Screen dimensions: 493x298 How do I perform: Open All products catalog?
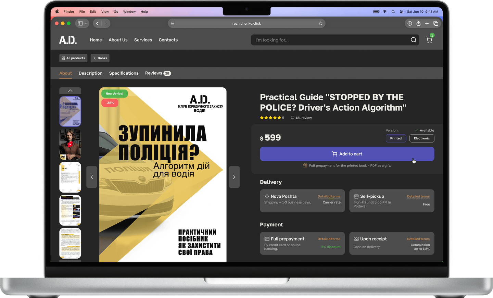[73, 58]
